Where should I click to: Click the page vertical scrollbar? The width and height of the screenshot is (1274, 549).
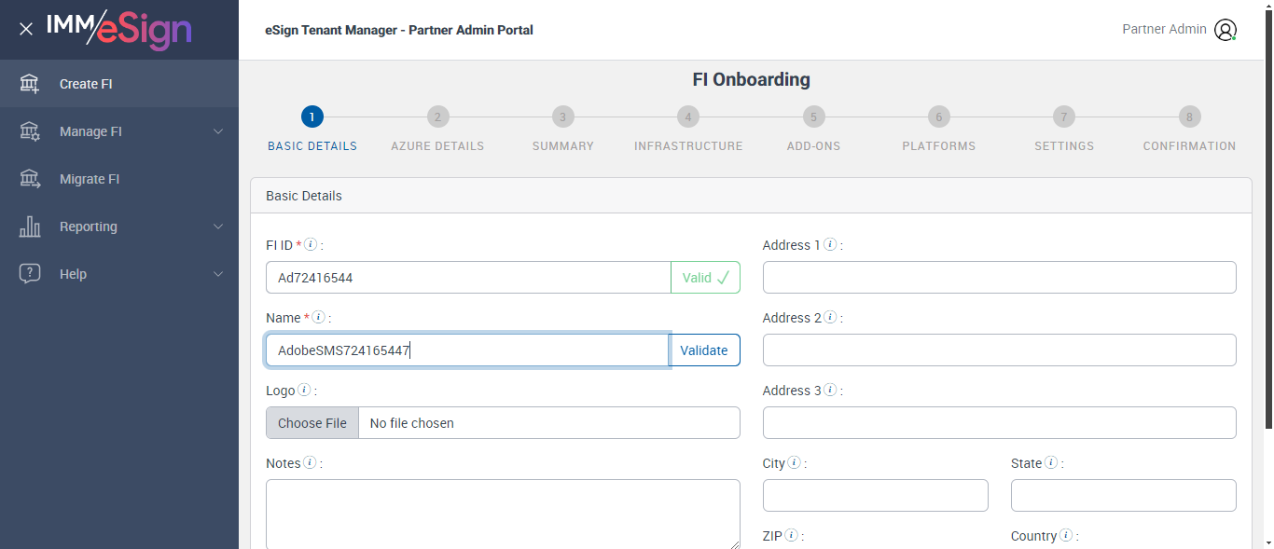(x=1267, y=233)
